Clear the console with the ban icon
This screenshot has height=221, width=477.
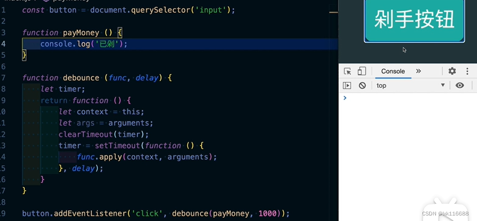(x=362, y=86)
